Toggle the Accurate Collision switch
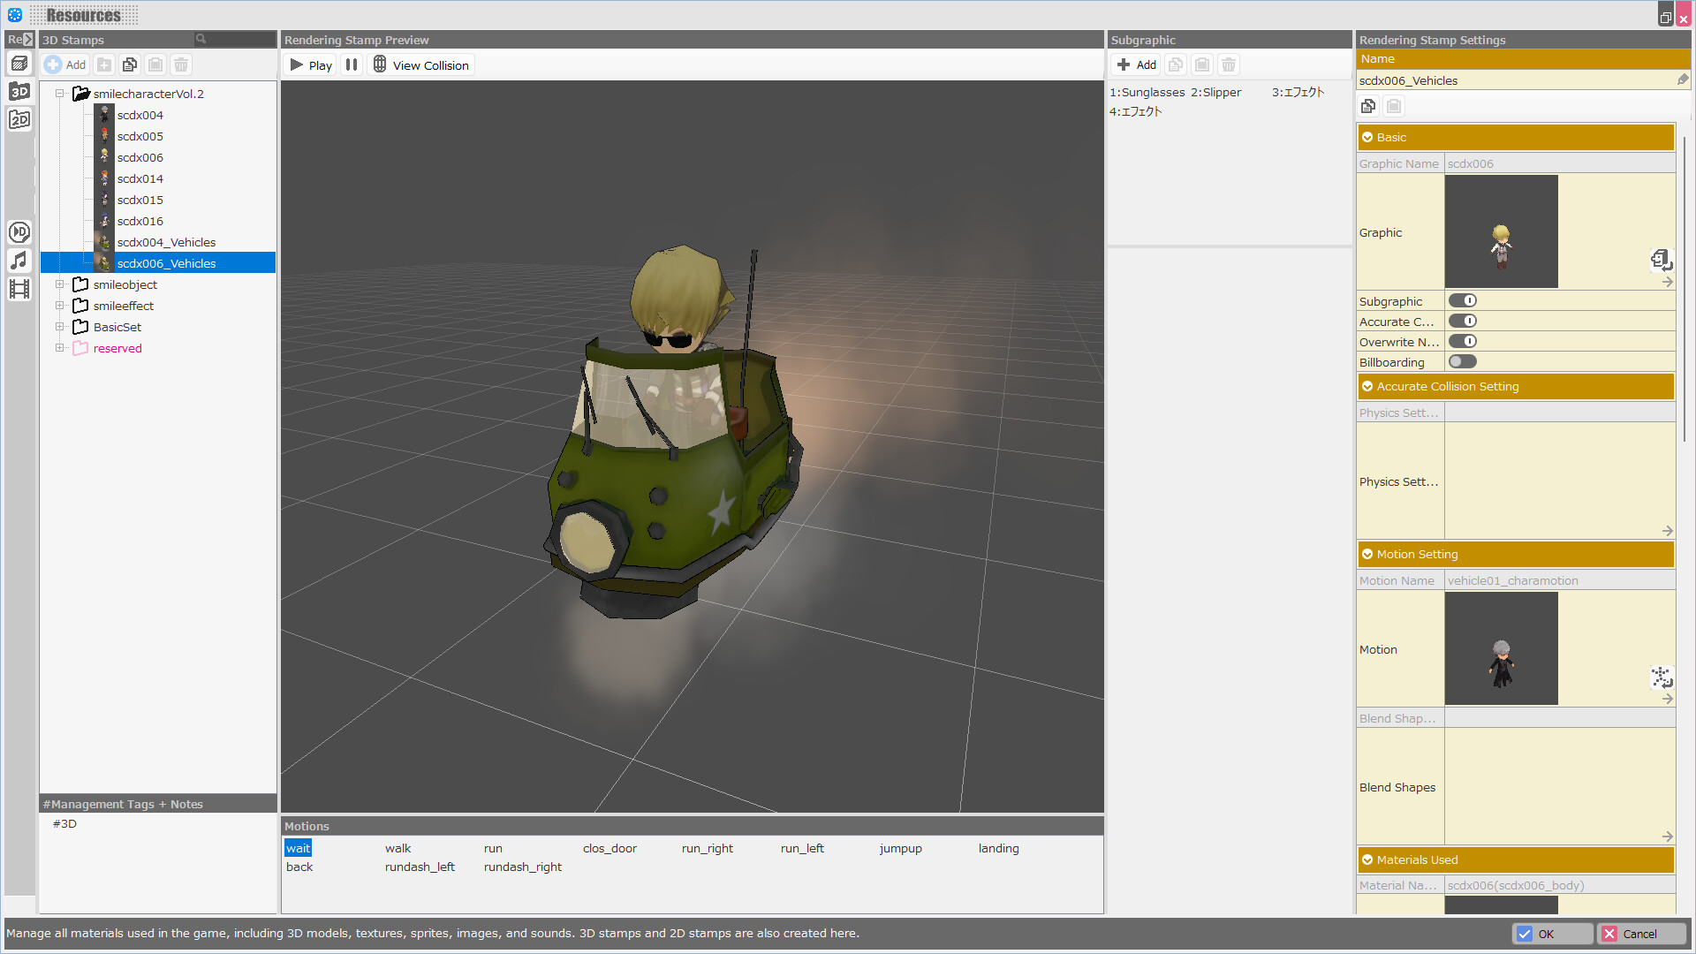1696x954 pixels. [1464, 321]
